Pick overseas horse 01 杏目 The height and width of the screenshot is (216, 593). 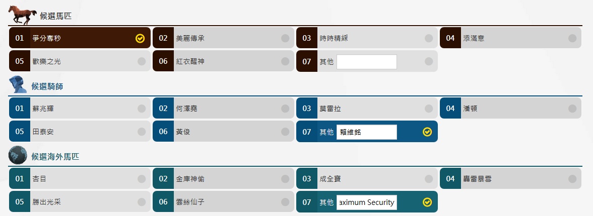(79, 179)
